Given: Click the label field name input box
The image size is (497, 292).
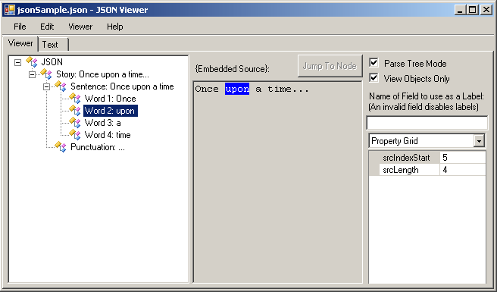Looking at the screenshot, I should click(x=427, y=123).
